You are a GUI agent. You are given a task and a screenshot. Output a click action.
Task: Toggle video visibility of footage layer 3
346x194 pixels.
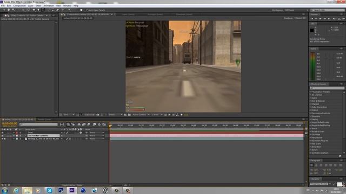tap(2, 139)
